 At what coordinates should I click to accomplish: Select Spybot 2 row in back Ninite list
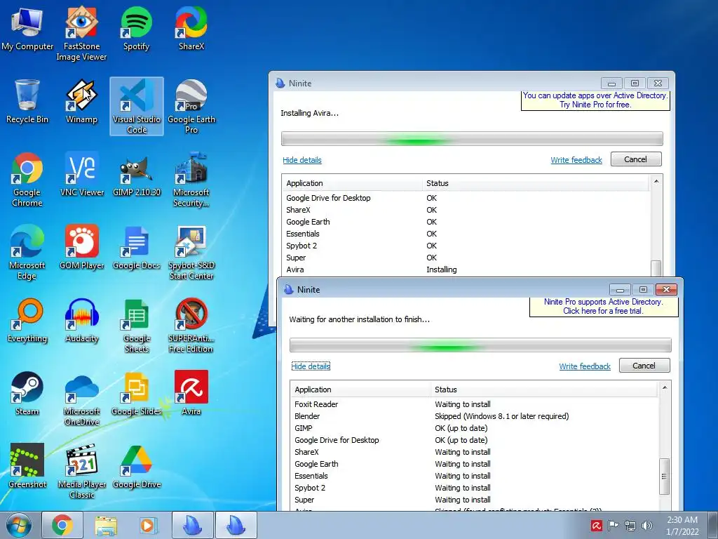pos(466,246)
